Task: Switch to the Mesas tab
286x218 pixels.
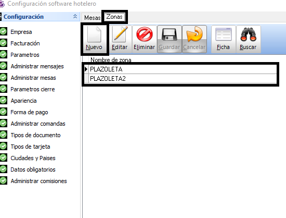Action: tap(92, 18)
